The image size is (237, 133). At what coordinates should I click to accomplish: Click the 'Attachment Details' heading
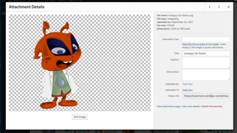click(x=27, y=7)
